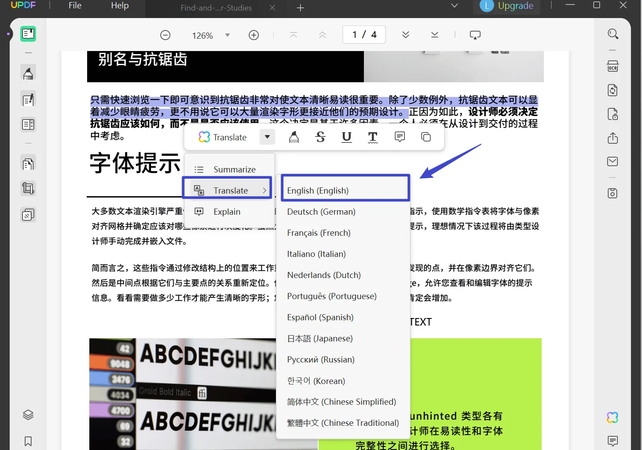Run OCR text recognition from right sidebar
The image size is (642, 450).
coord(613,66)
